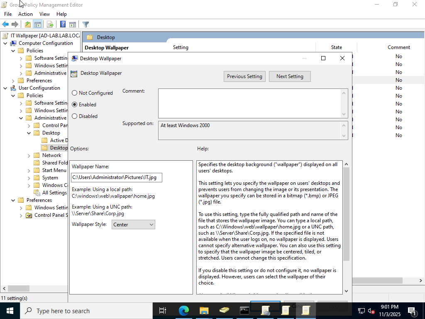Click the Back navigation arrow
The height and width of the screenshot is (319, 425).
click(5, 24)
